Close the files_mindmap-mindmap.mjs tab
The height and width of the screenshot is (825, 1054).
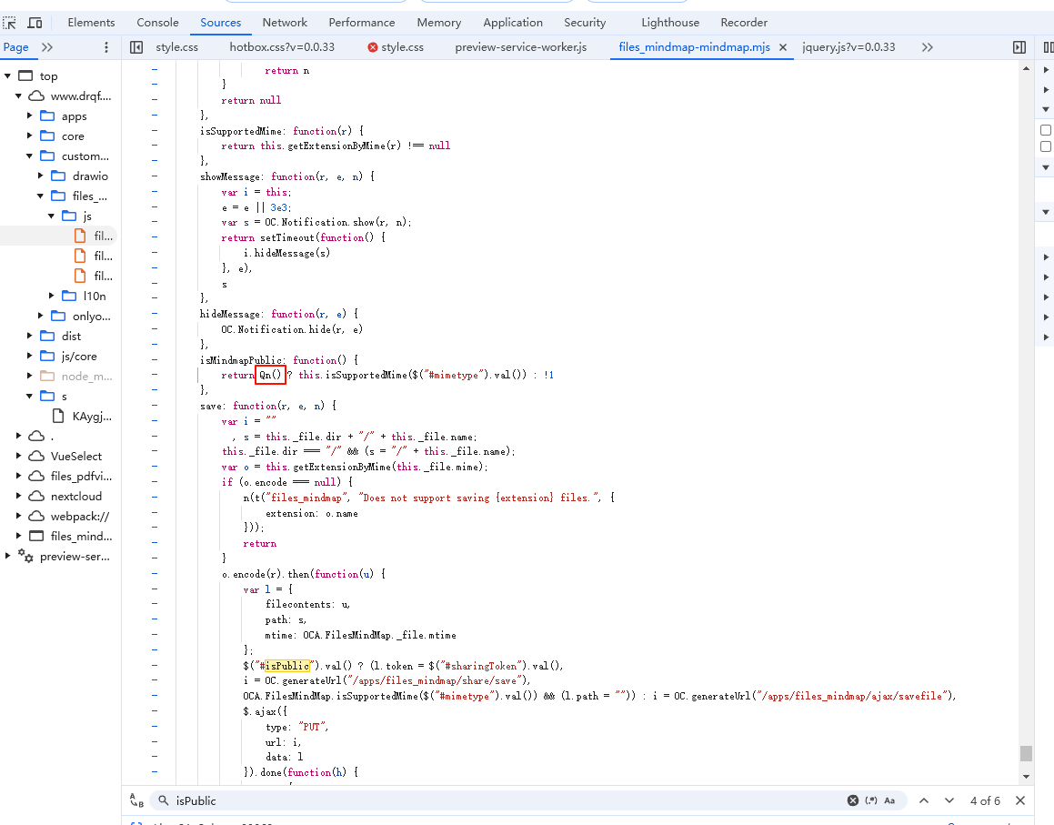coord(783,47)
